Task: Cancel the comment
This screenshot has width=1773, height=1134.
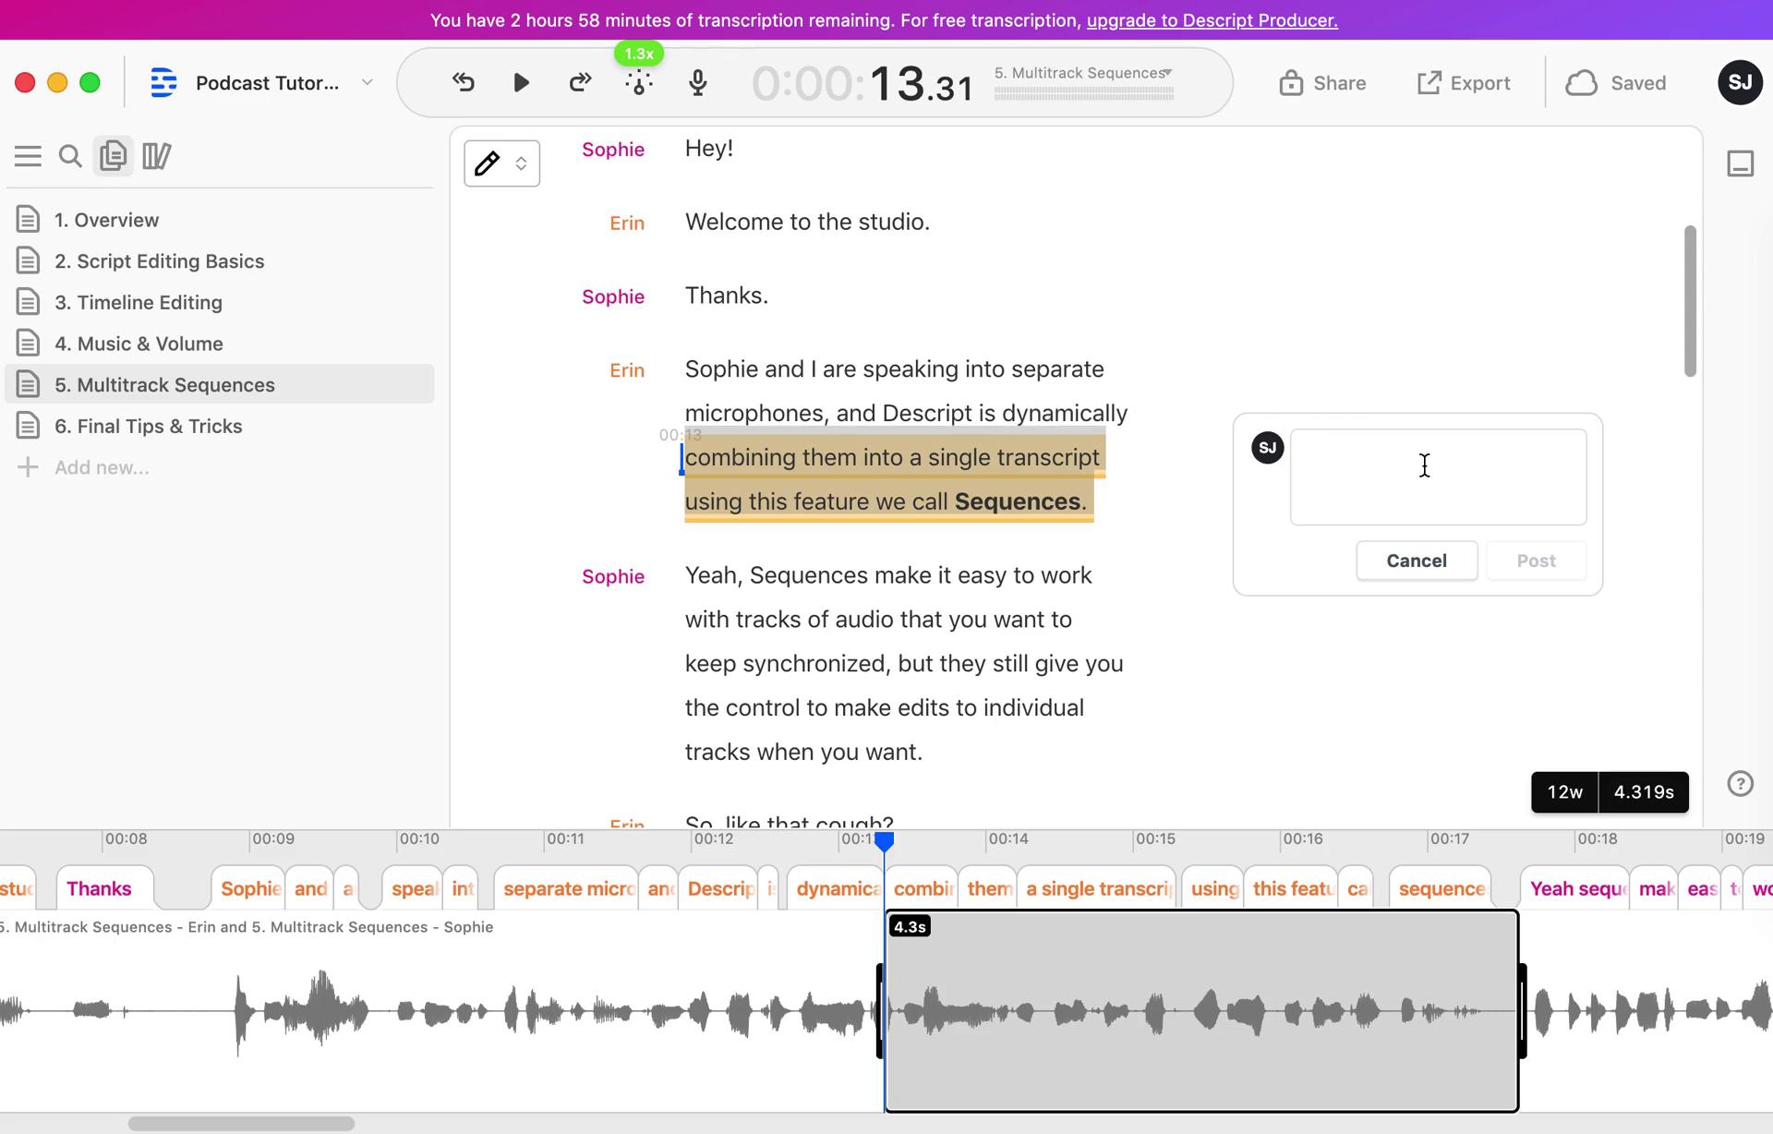Action: (1417, 561)
